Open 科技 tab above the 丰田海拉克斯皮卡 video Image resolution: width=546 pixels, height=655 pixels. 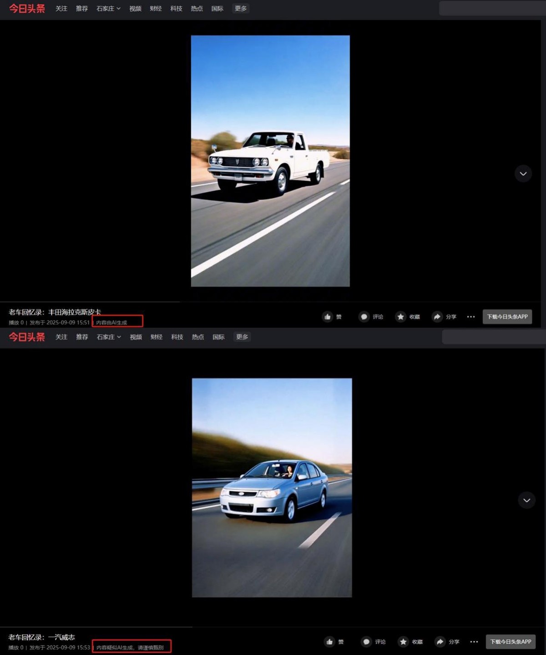[x=176, y=9]
